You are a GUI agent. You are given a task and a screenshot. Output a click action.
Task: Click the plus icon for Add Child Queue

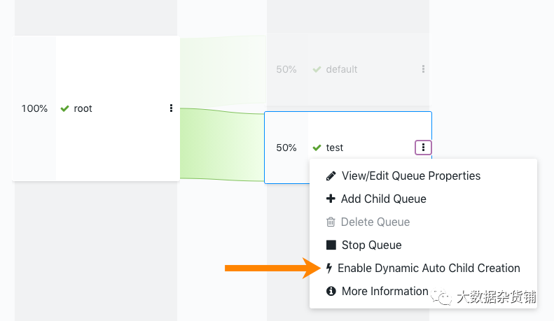(x=331, y=199)
